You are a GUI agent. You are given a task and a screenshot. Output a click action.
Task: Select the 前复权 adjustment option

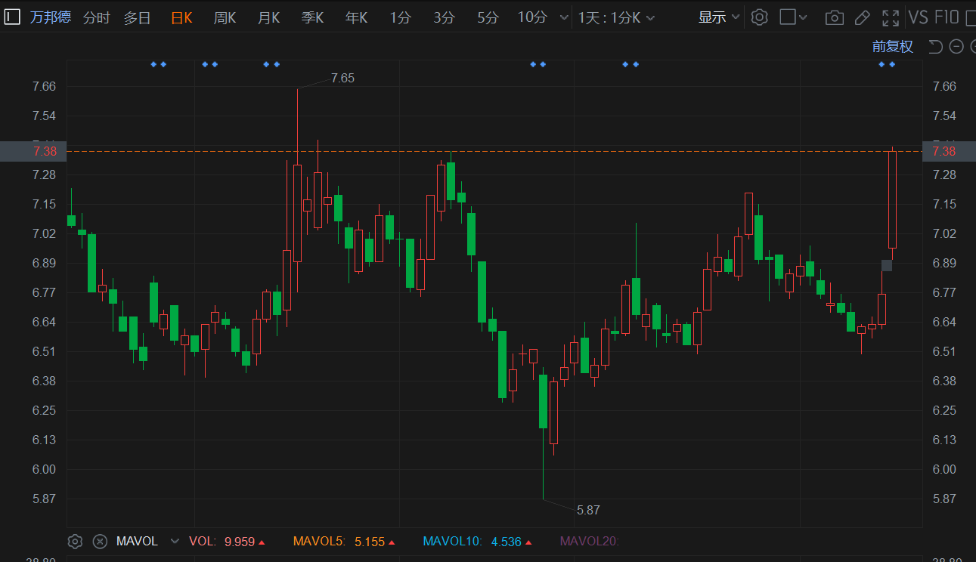(893, 47)
